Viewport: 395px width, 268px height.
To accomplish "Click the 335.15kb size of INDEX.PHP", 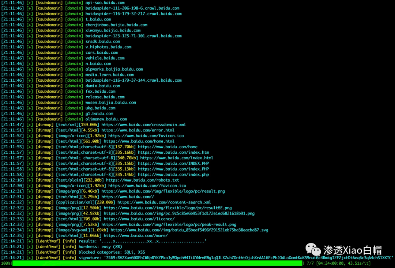I will tap(124, 163).
